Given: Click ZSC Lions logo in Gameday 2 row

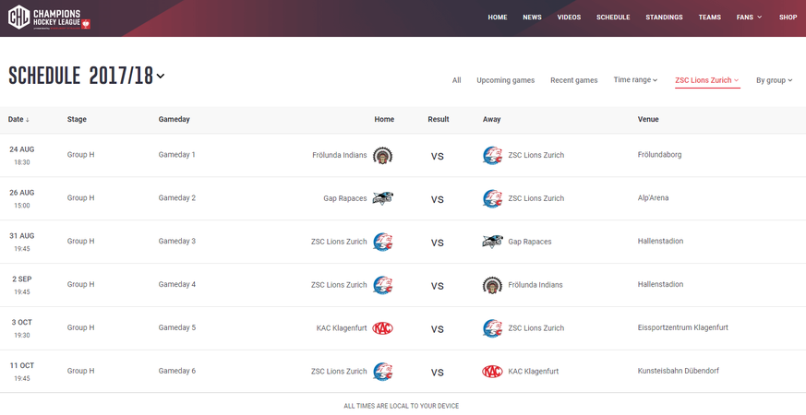Looking at the screenshot, I should click(x=492, y=198).
